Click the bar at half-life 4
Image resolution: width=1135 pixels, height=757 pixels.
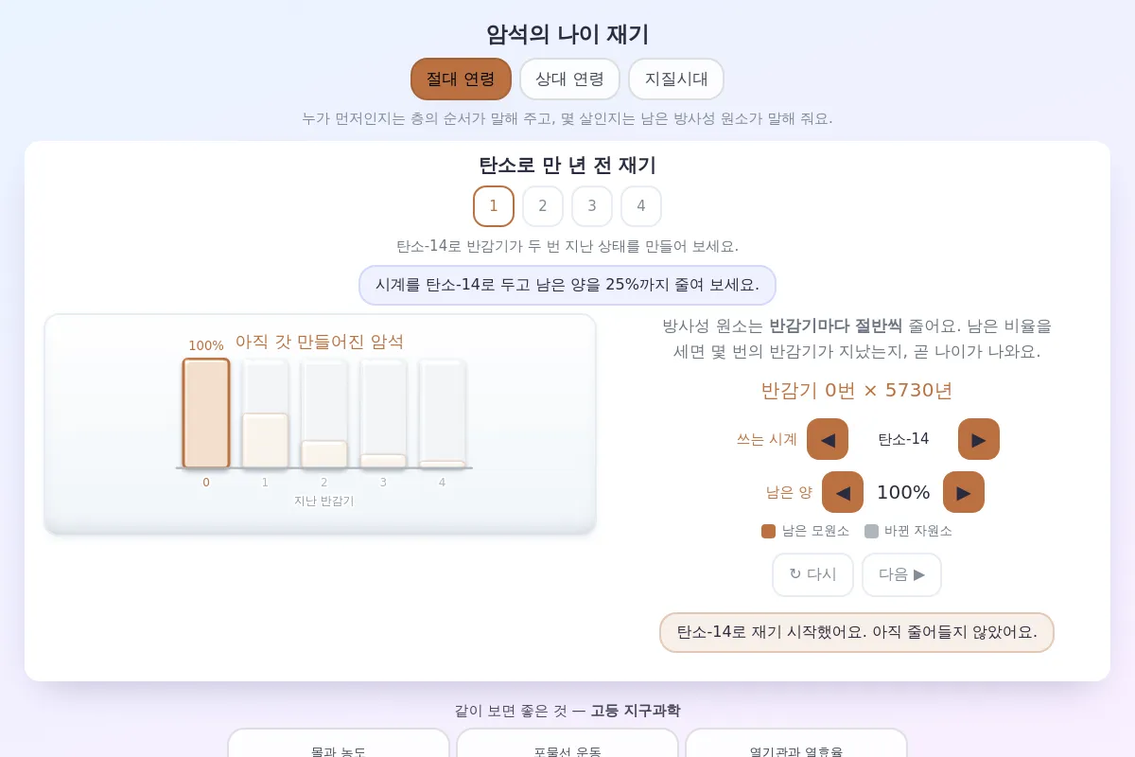[442, 413]
